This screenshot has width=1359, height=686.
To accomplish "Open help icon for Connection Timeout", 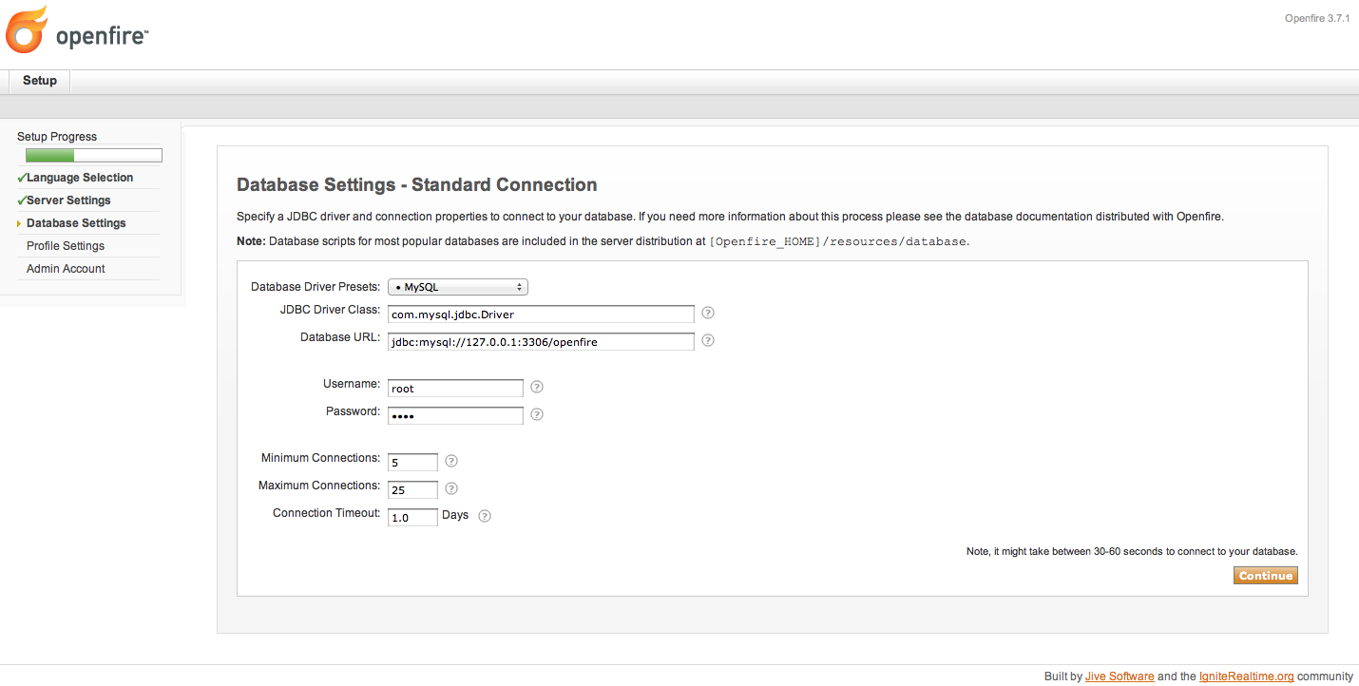I will (x=485, y=516).
